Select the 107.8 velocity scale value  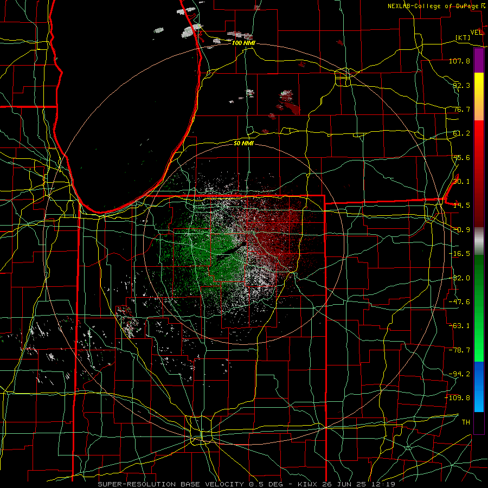click(x=459, y=61)
